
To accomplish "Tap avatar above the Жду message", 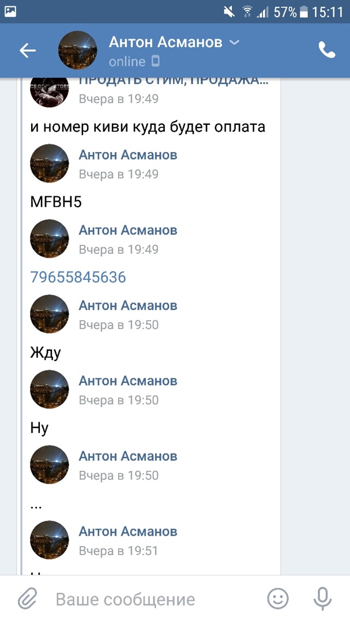I will tap(49, 314).
